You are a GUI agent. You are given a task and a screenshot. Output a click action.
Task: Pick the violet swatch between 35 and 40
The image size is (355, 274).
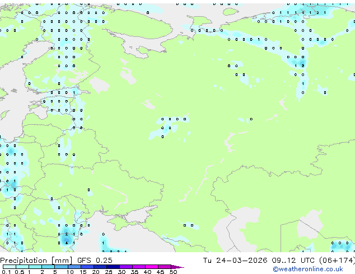click(x=138, y=267)
